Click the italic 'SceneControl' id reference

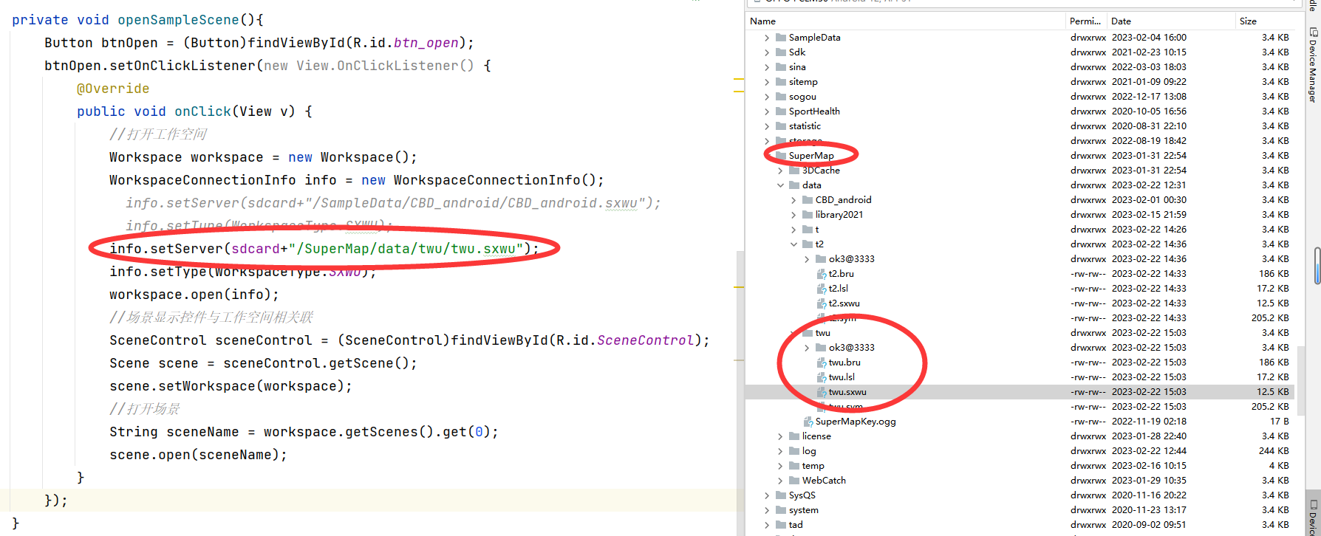(646, 340)
